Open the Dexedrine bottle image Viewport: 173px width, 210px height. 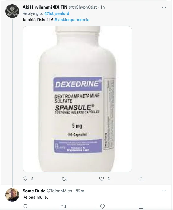tap(77, 99)
